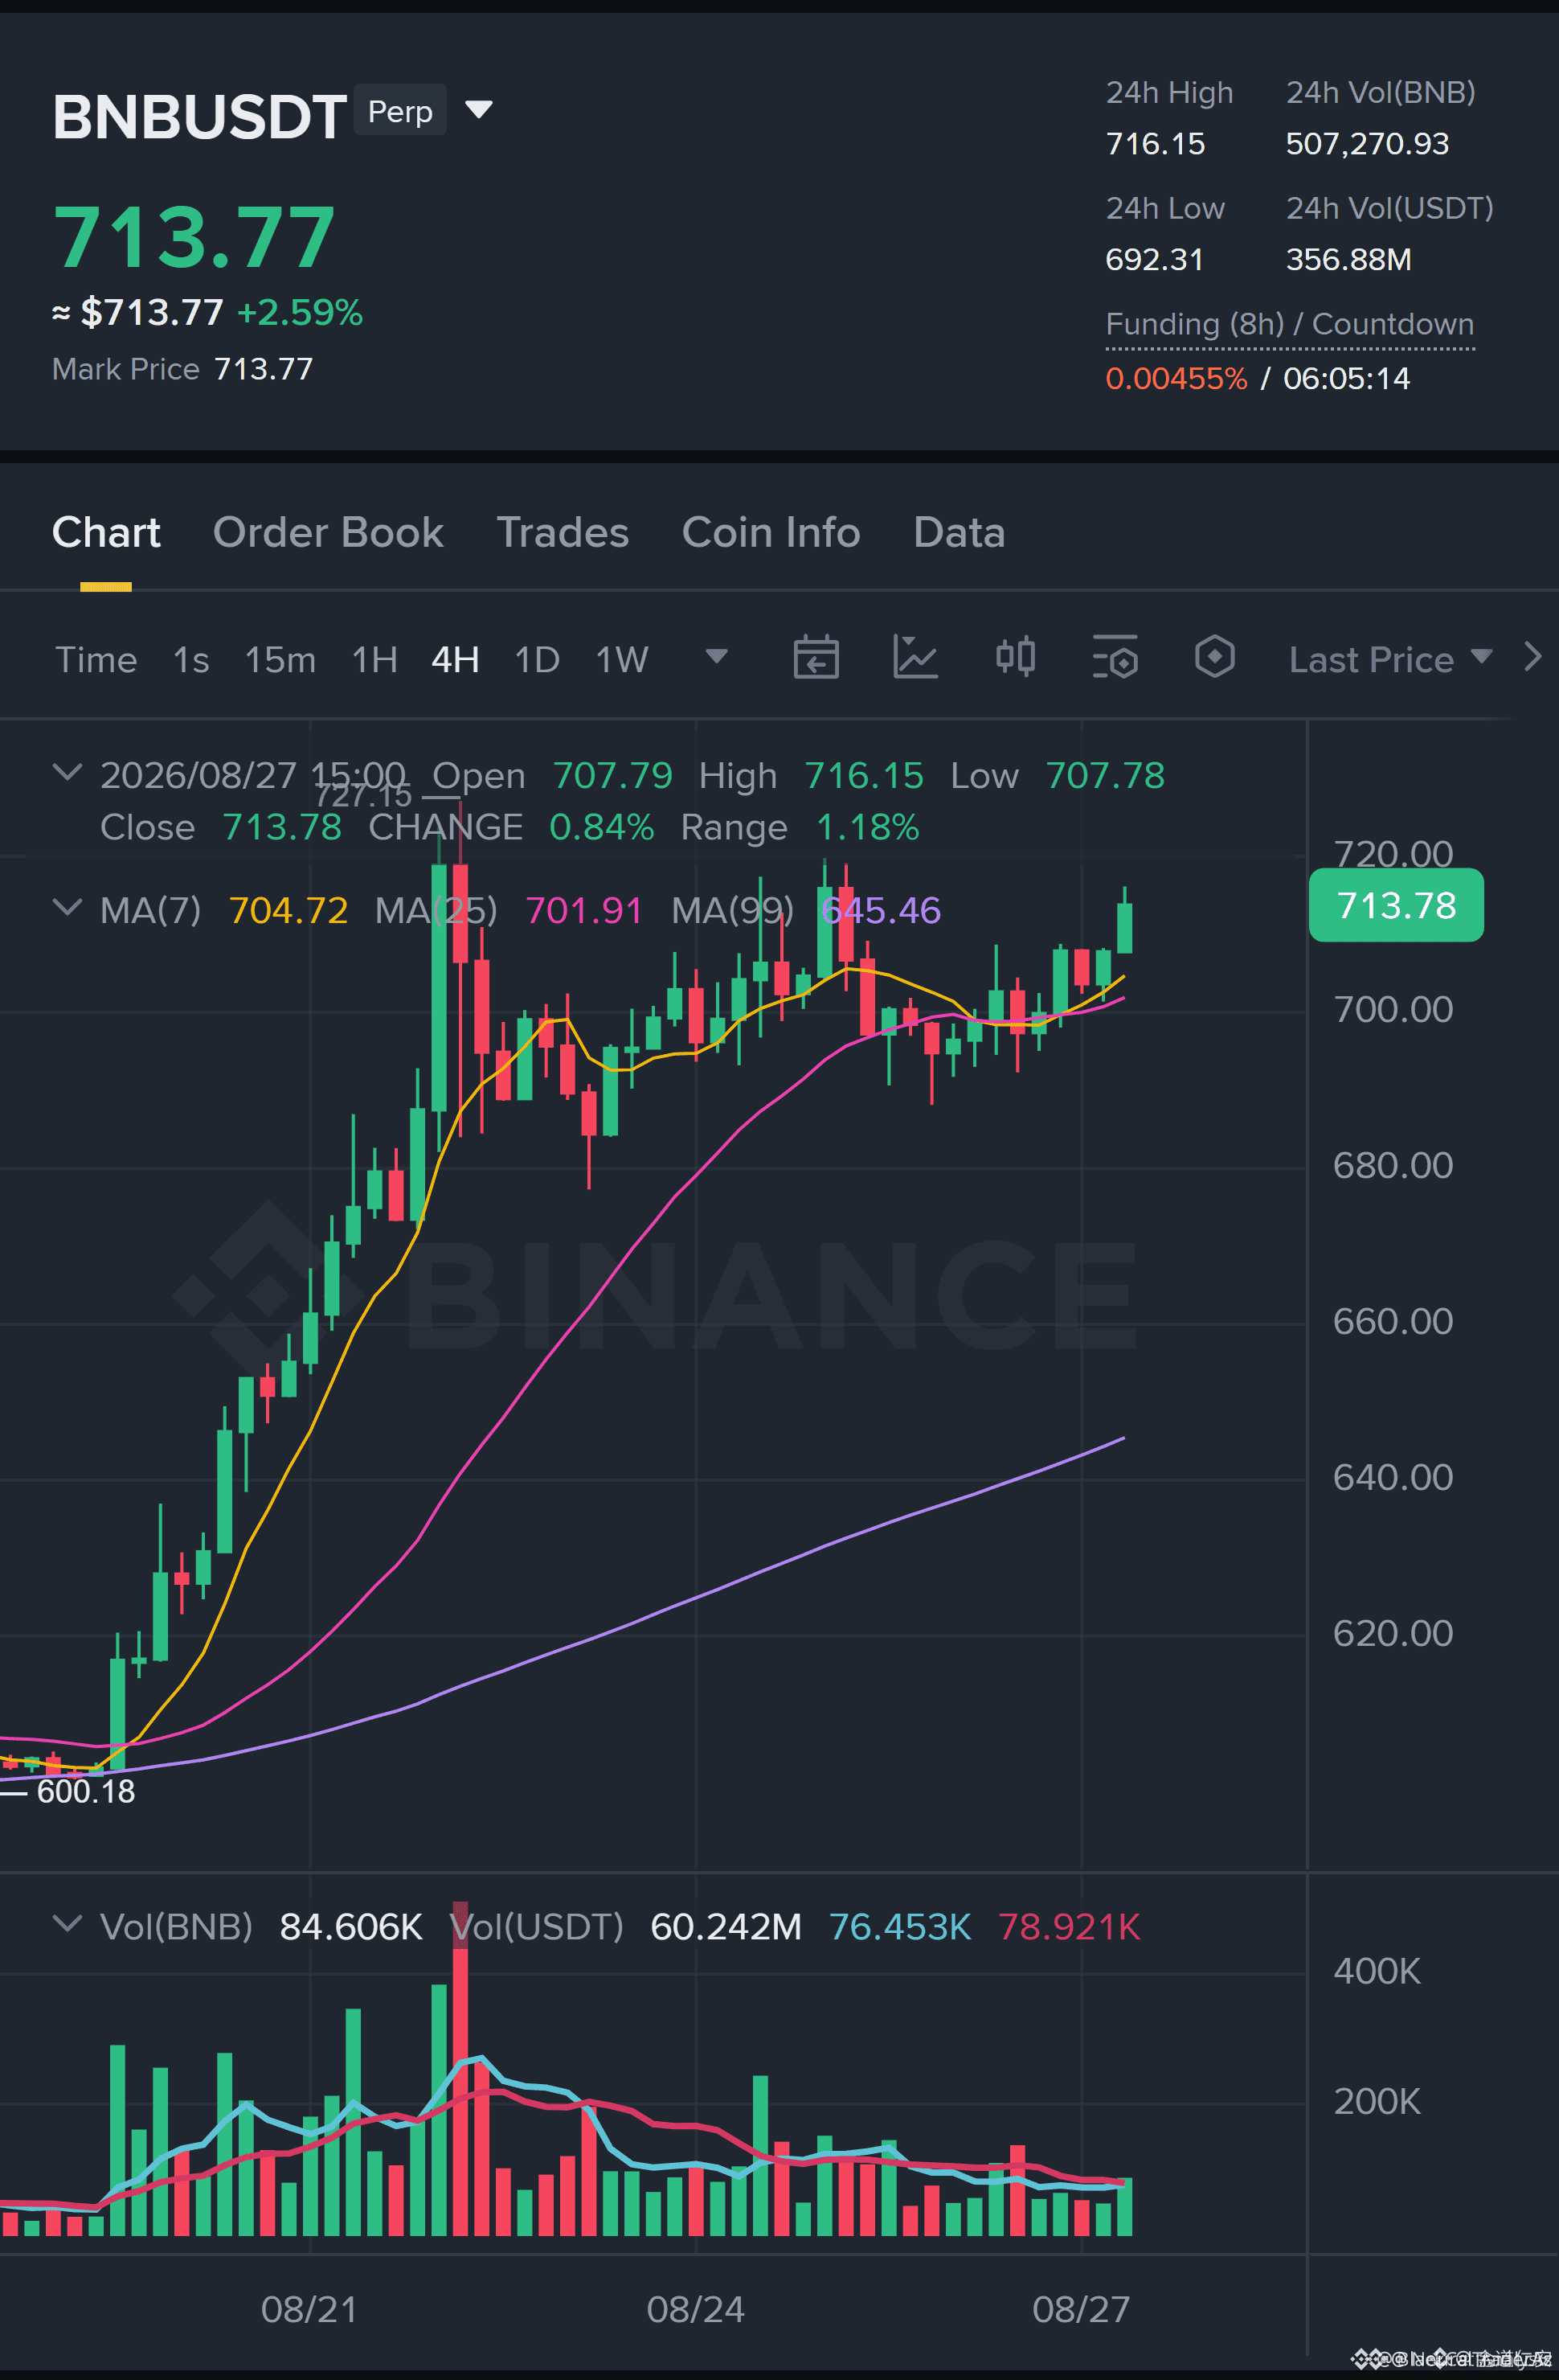Collapse the MA indicator legend row
Screen dimensions: 1559x2380
click(x=67, y=907)
